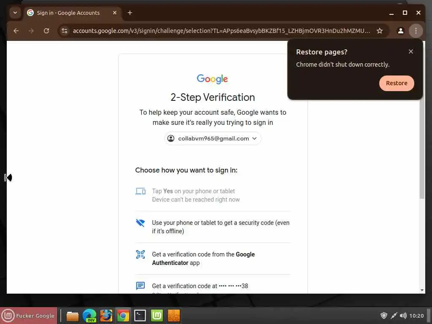Viewport: 432px width, 324px height.
Task: Open the file manager from the taskbar
Action: (73, 316)
